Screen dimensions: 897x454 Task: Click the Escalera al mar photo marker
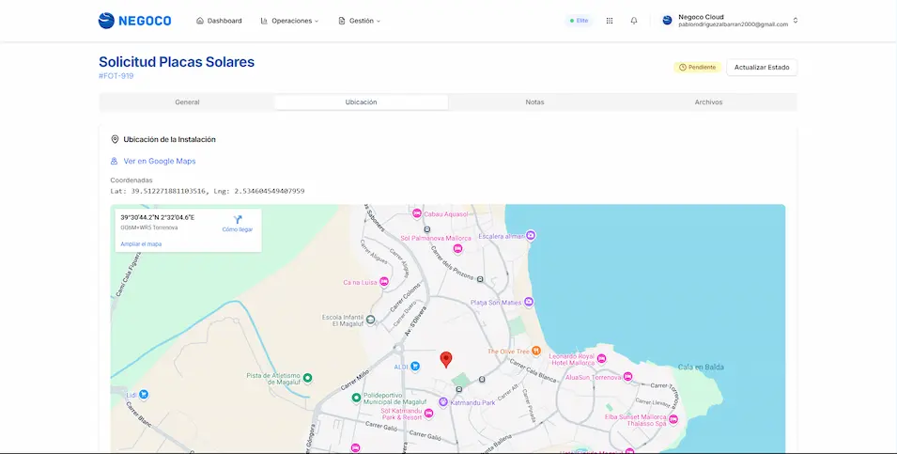[x=531, y=235]
